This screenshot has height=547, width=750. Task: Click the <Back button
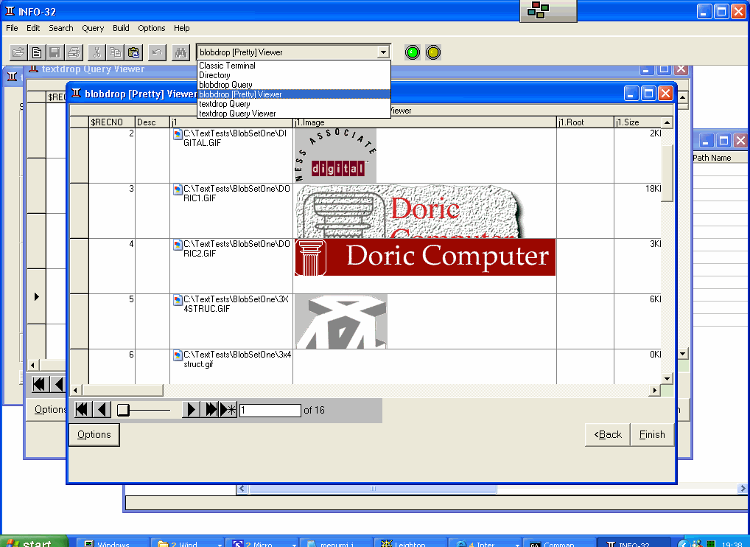pyautogui.click(x=608, y=434)
